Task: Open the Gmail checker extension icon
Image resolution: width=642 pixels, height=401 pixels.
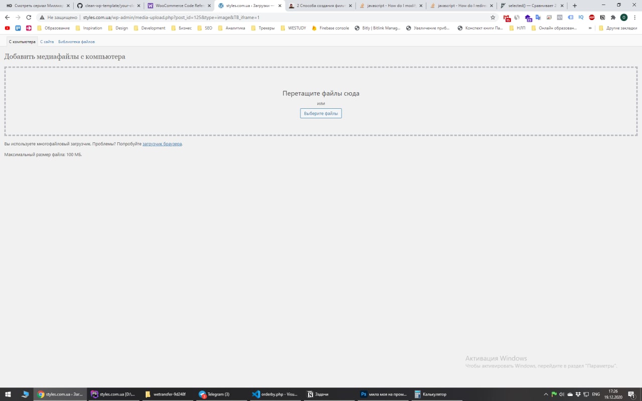Action: point(507,18)
